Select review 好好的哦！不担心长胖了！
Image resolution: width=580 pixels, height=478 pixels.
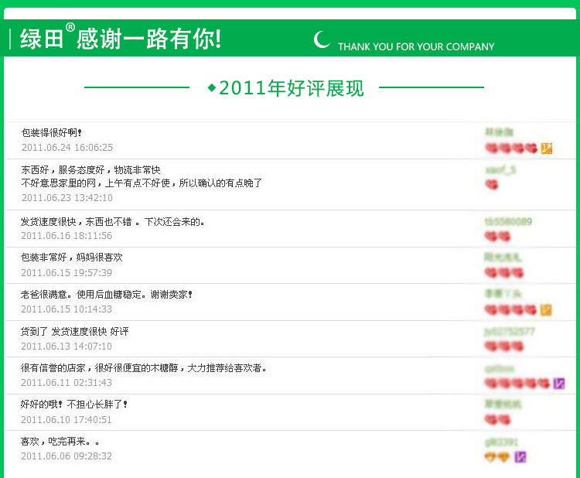click(74, 405)
